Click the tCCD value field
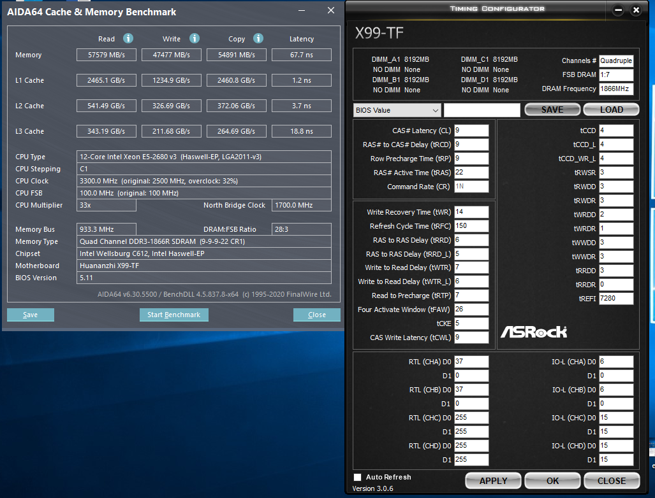The height and width of the screenshot is (498, 655). [x=616, y=131]
